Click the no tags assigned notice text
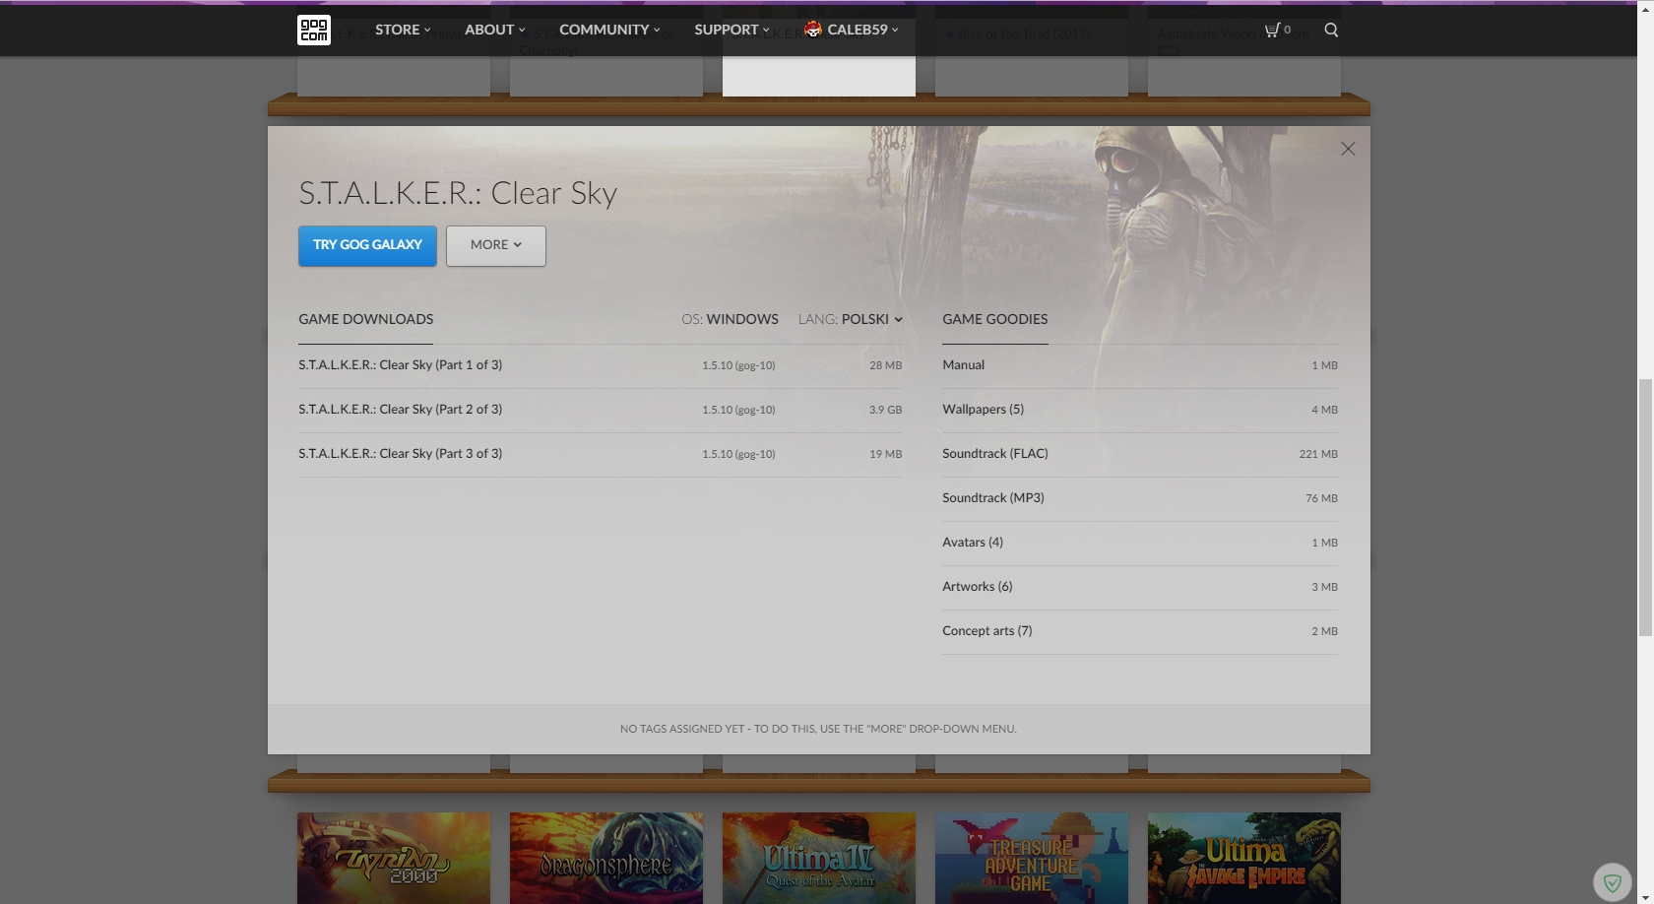Screen dimensions: 1654x904 [x=818, y=729]
